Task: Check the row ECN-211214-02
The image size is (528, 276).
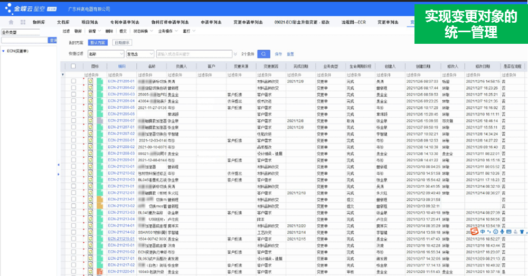Action: pyautogui.click(x=73, y=232)
